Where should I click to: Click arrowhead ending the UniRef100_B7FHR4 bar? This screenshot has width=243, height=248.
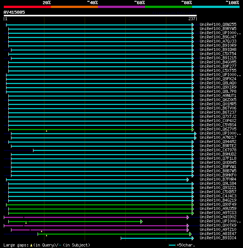point(188,180)
